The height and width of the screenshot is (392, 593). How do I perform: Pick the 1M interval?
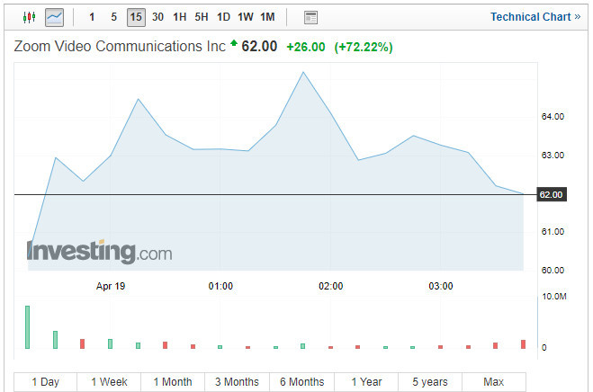tap(267, 17)
